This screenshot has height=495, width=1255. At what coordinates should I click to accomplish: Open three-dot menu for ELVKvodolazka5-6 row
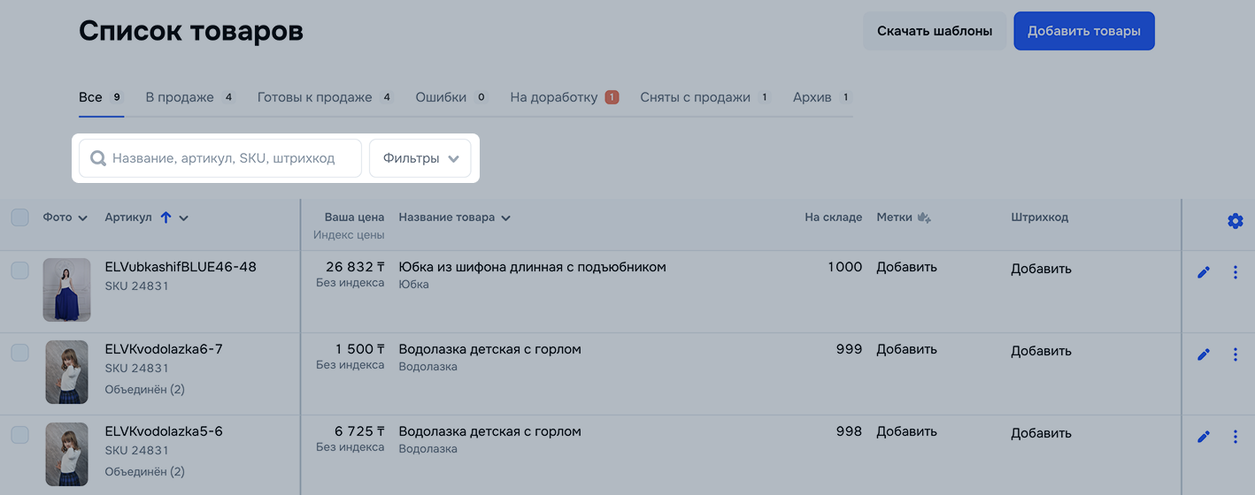coord(1236,436)
